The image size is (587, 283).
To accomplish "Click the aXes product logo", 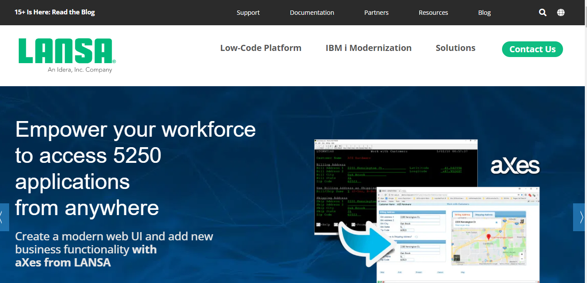I will [x=515, y=166].
